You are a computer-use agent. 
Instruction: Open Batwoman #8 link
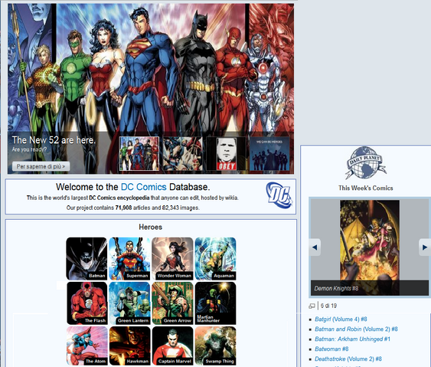[331, 349]
